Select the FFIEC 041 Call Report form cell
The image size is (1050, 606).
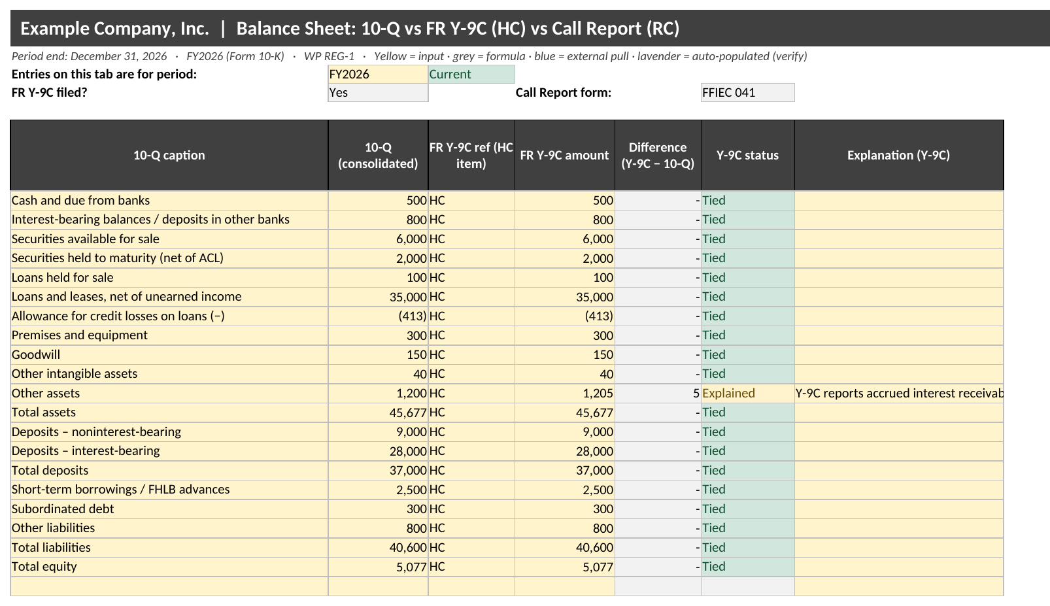tap(747, 92)
